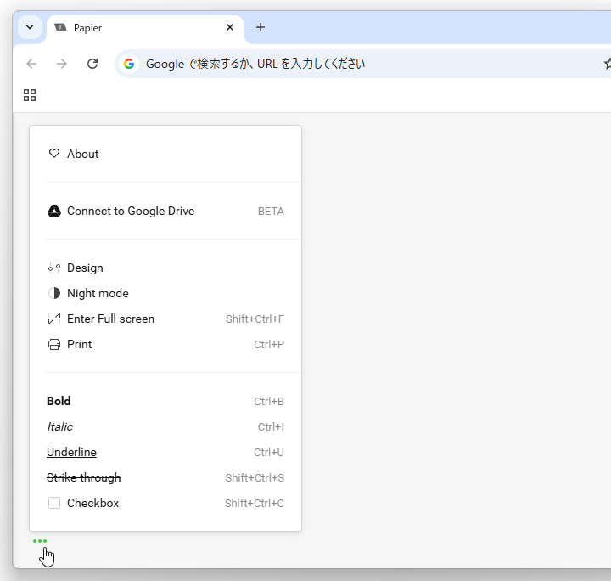Image resolution: width=611 pixels, height=581 pixels.
Task: Select Connect to Google Drive
Action: [131, 211]
